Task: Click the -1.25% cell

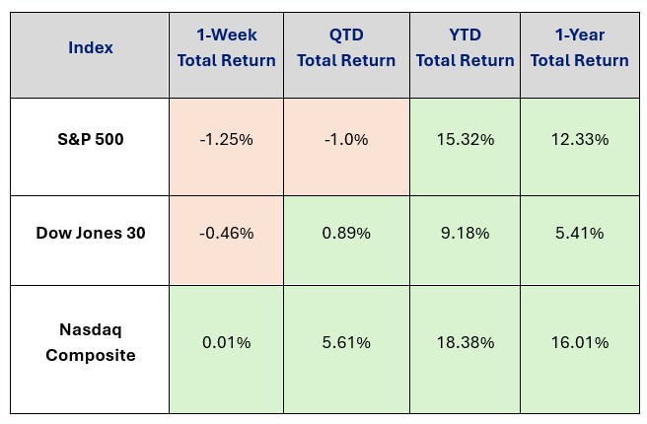Action: tap(226, 140)
